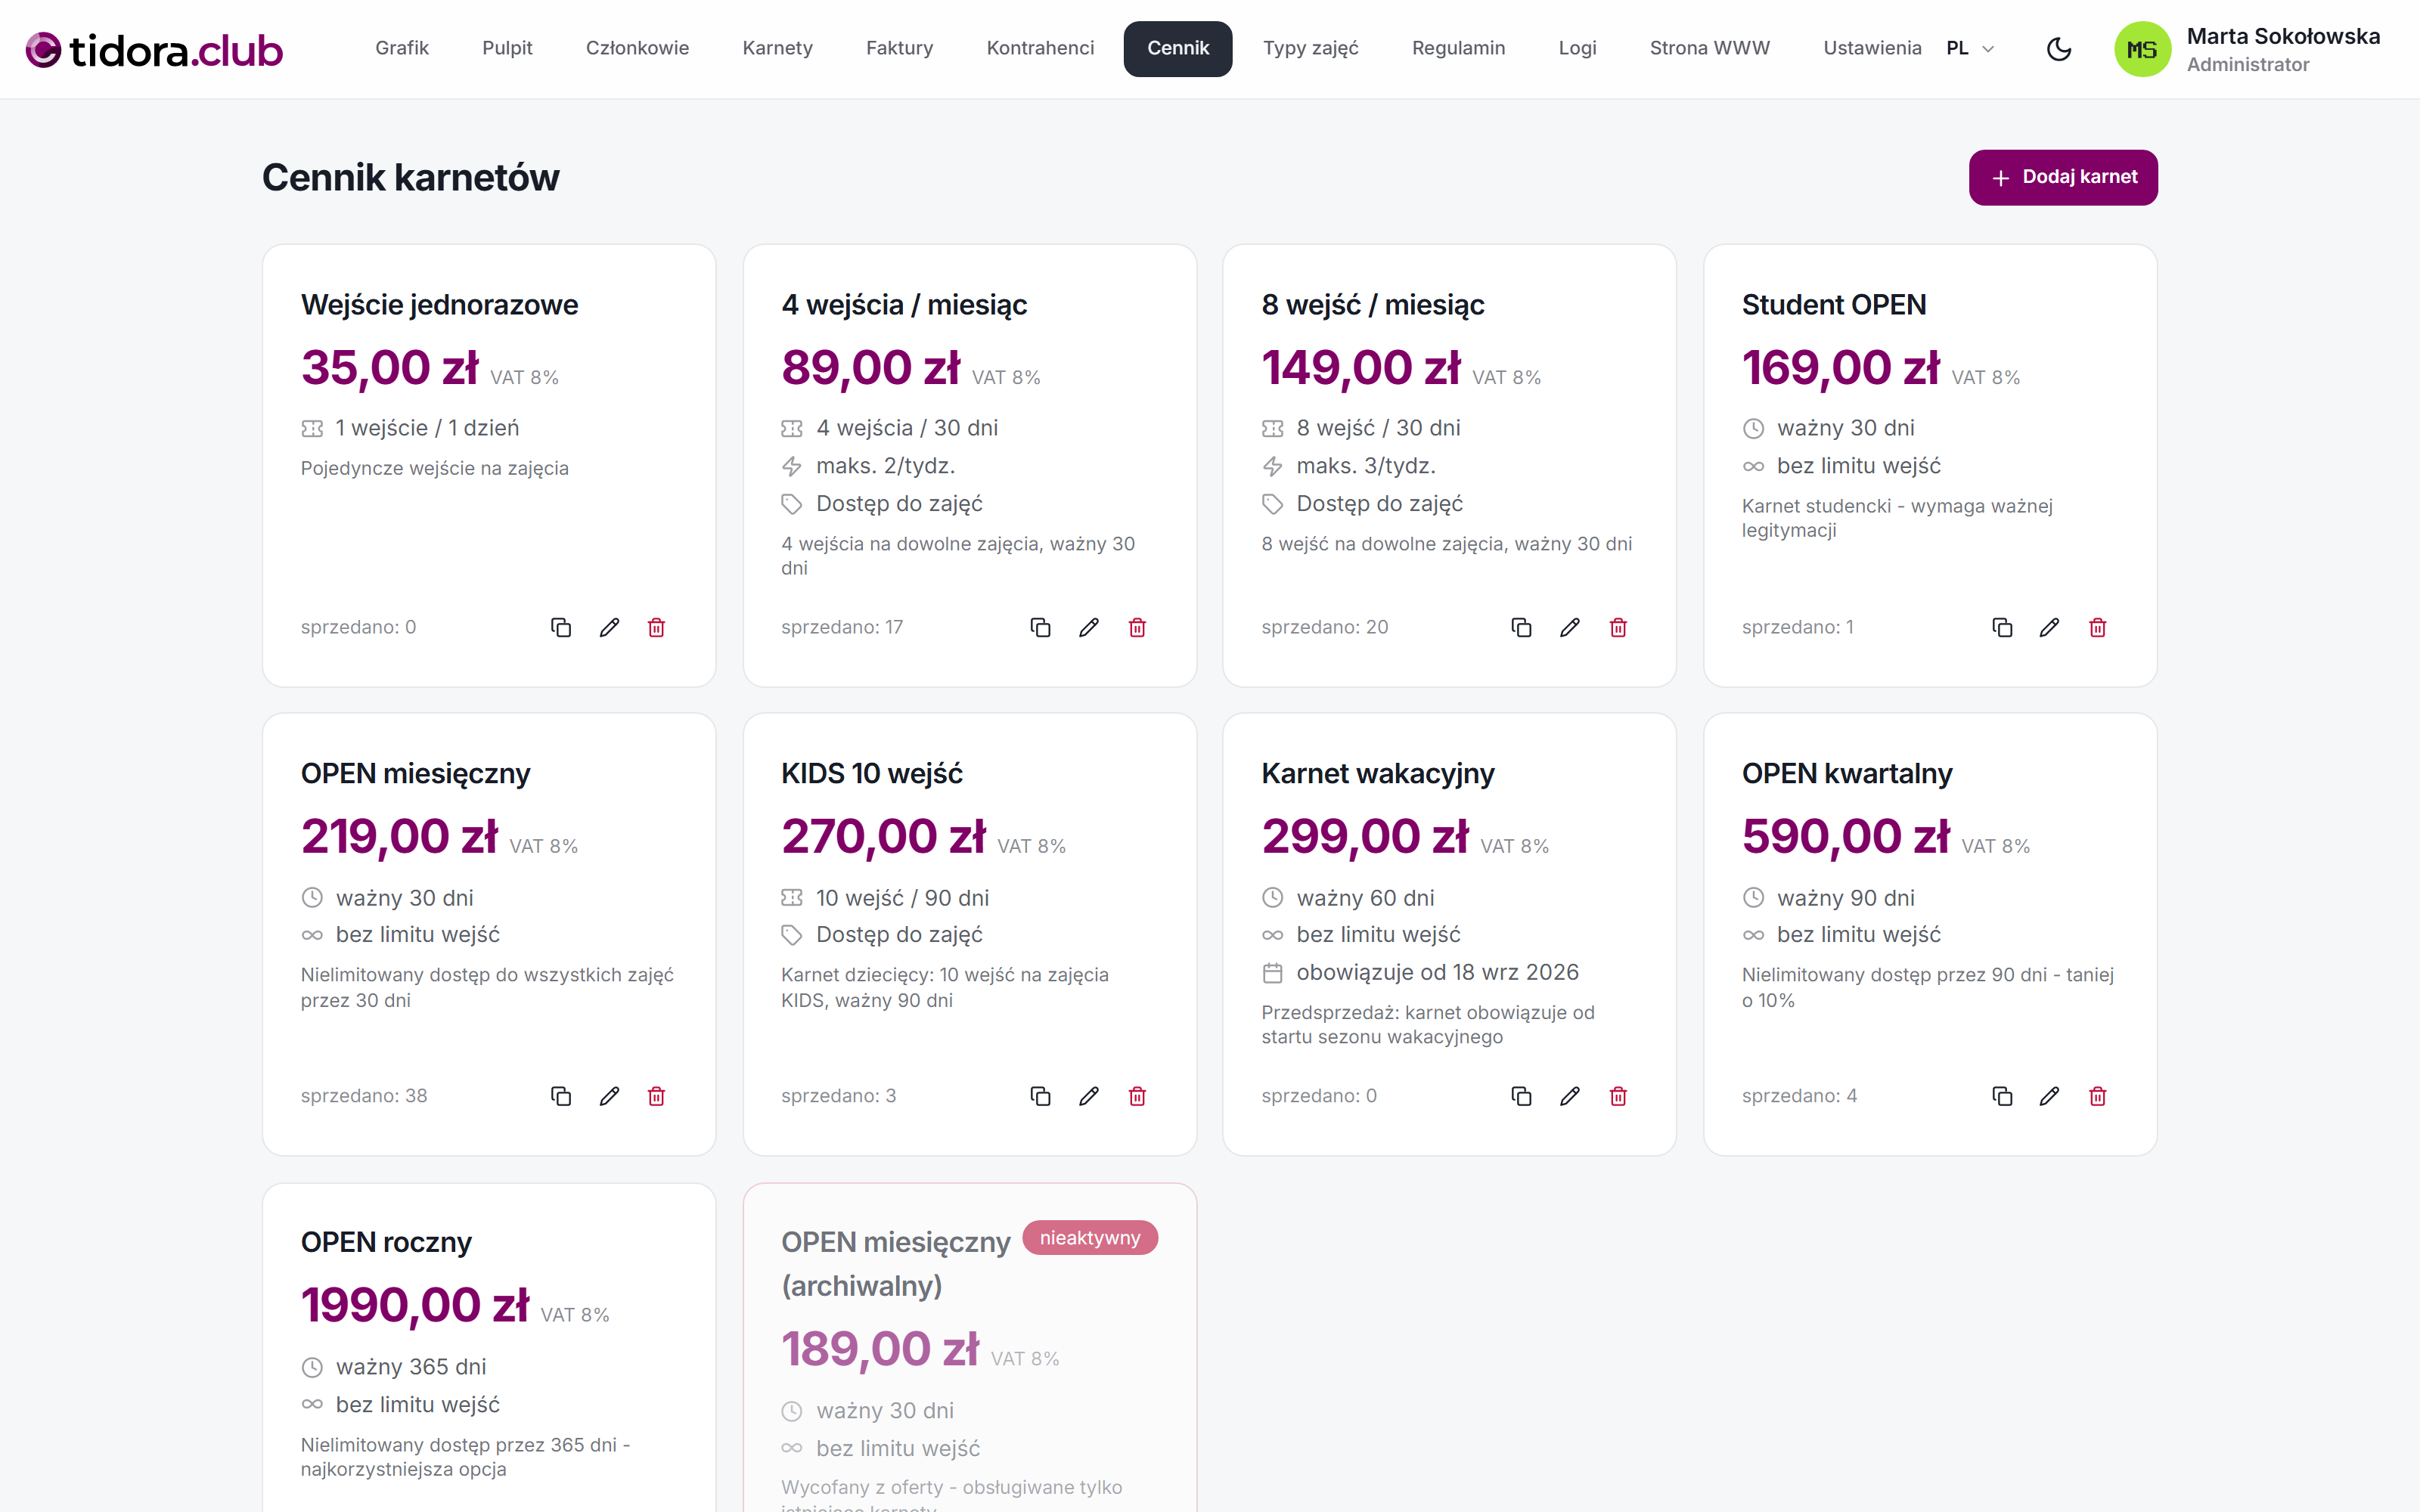Duplicate the Wejście jednorazowe pass

click(561, 627)
